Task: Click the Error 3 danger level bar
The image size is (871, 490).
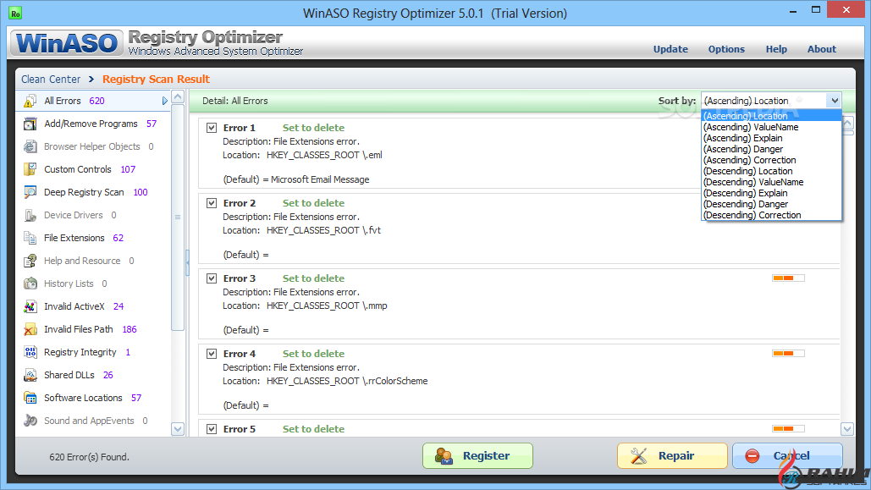Action: pyautogui.click(x=788, y=278)
